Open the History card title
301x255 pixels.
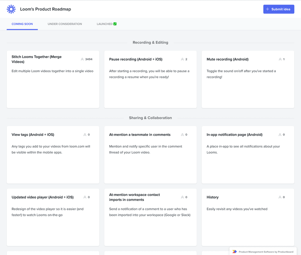click(213, 197)
